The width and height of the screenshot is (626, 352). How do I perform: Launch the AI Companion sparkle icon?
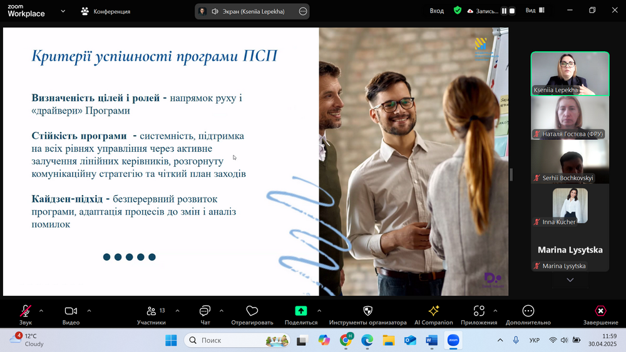pyautogui.click(x=433, y=311)
